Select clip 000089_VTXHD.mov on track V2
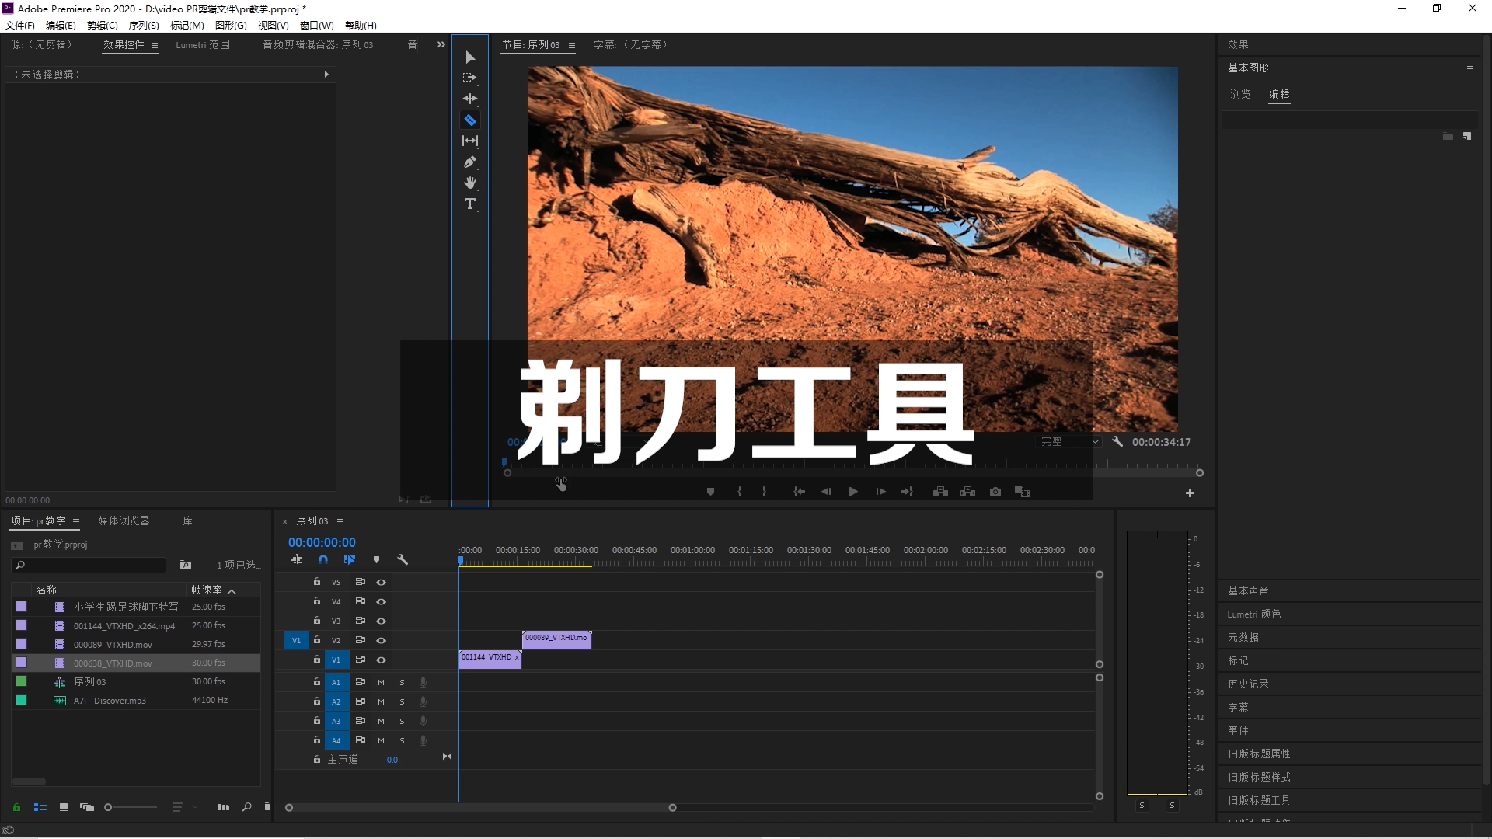 pos(556,640)
